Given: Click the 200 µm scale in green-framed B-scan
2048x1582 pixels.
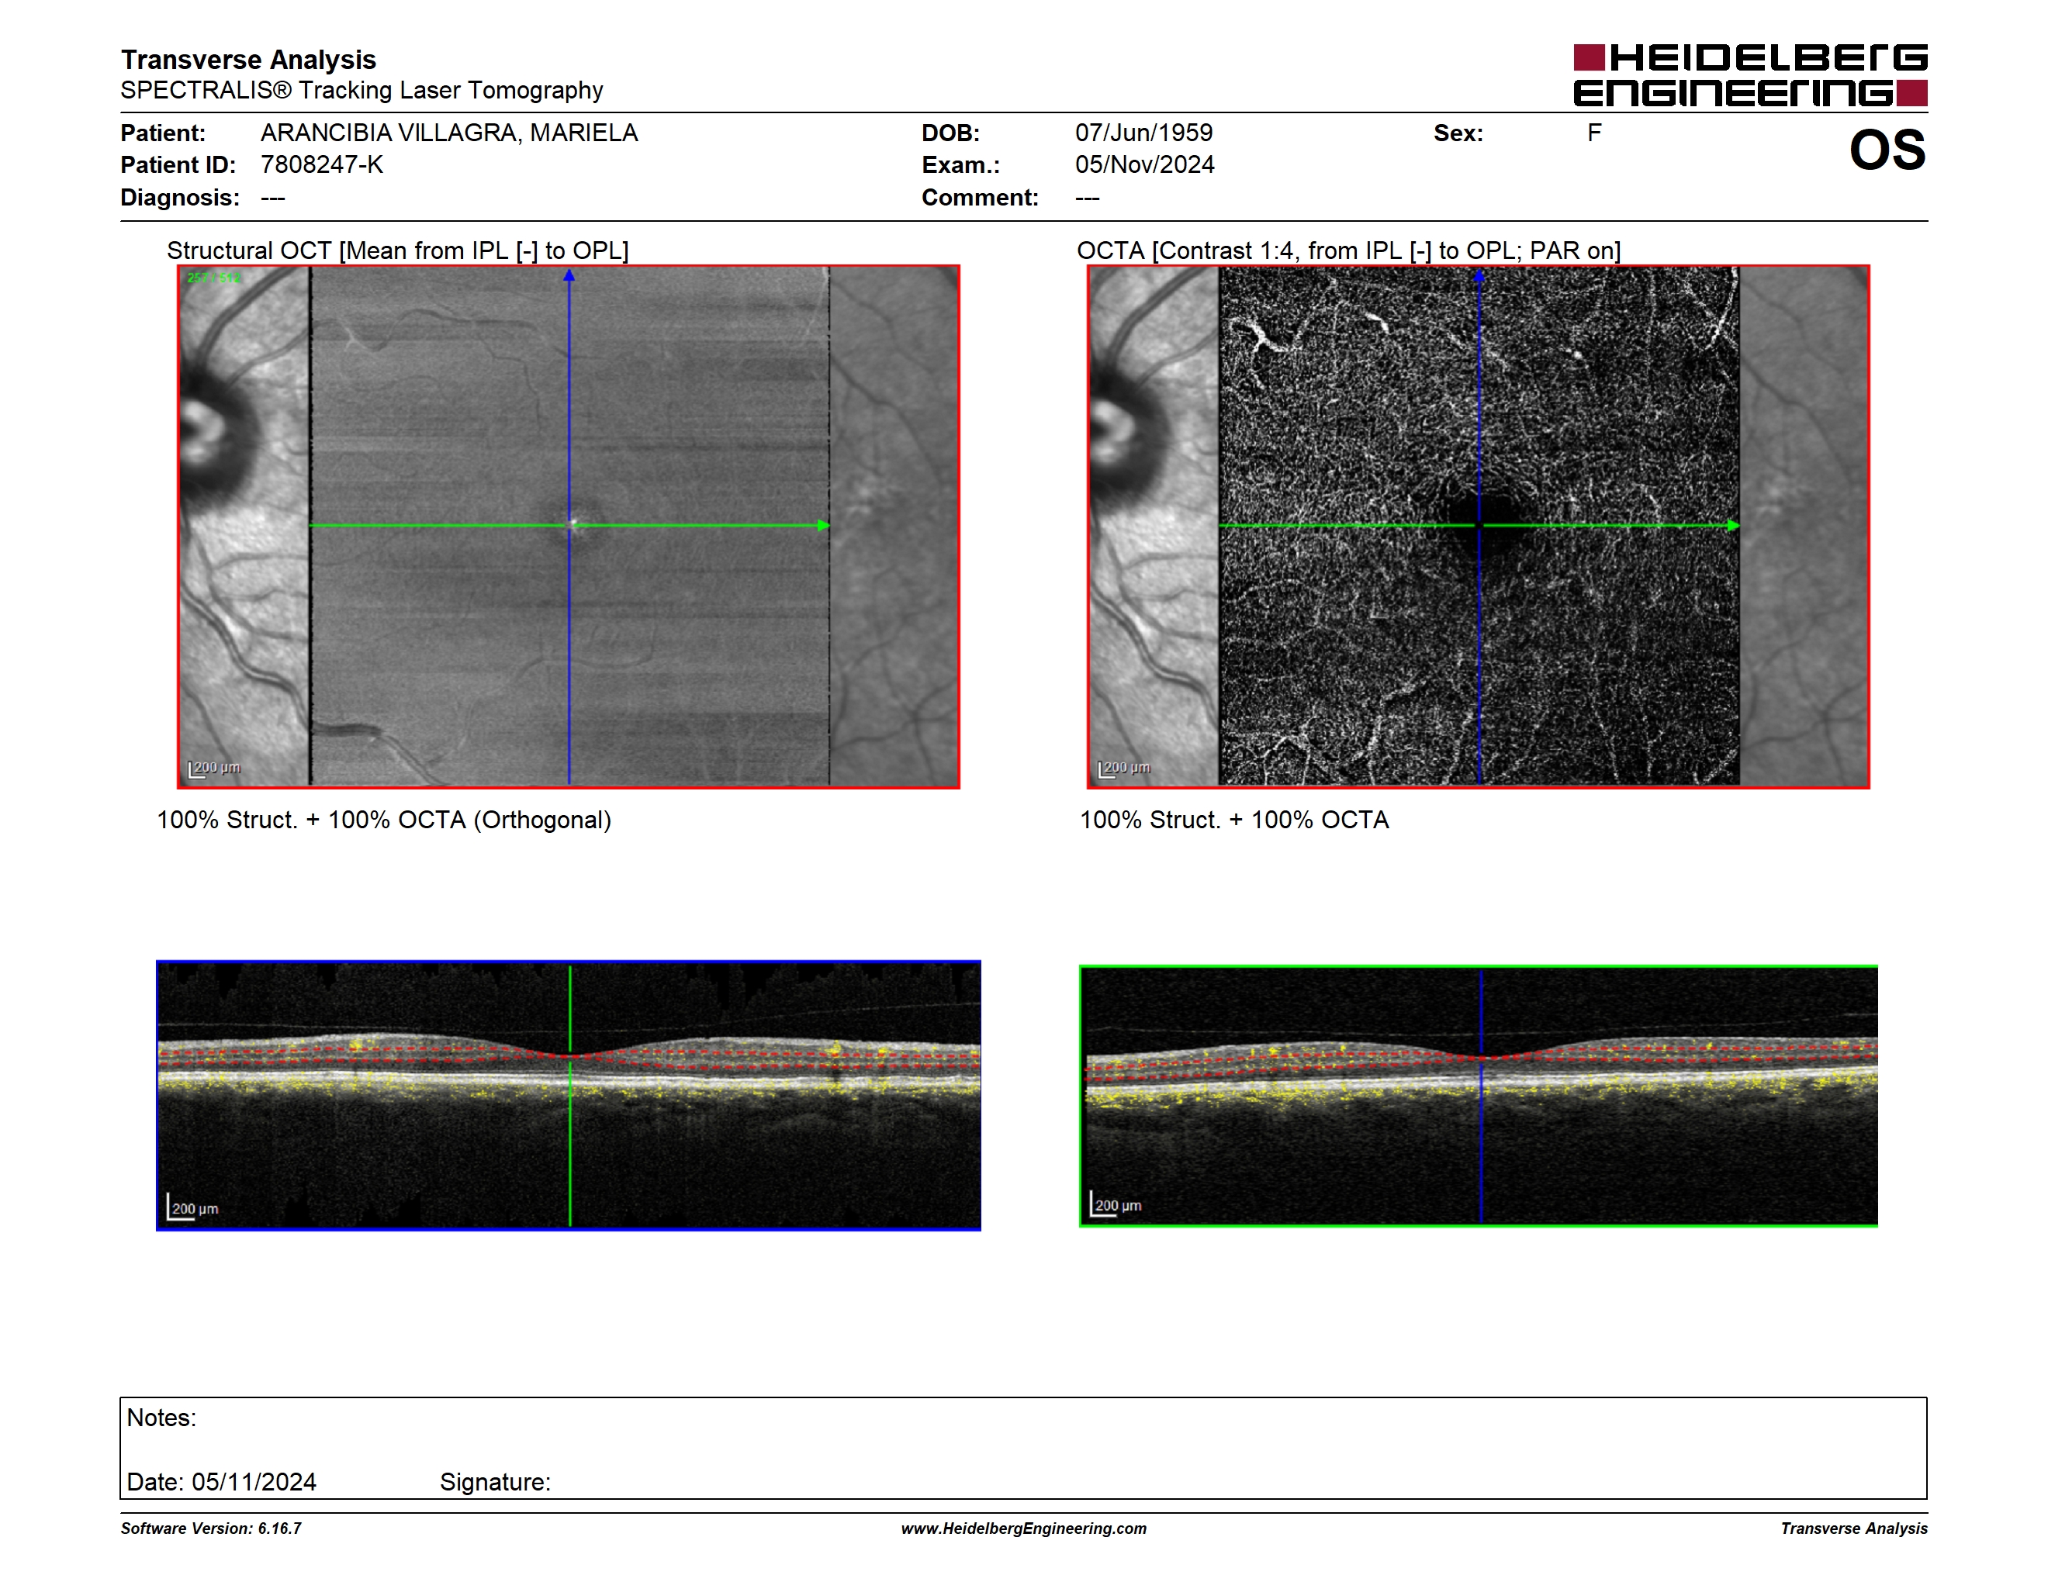Looking at the screenshot, I should coord(1116,1204).
